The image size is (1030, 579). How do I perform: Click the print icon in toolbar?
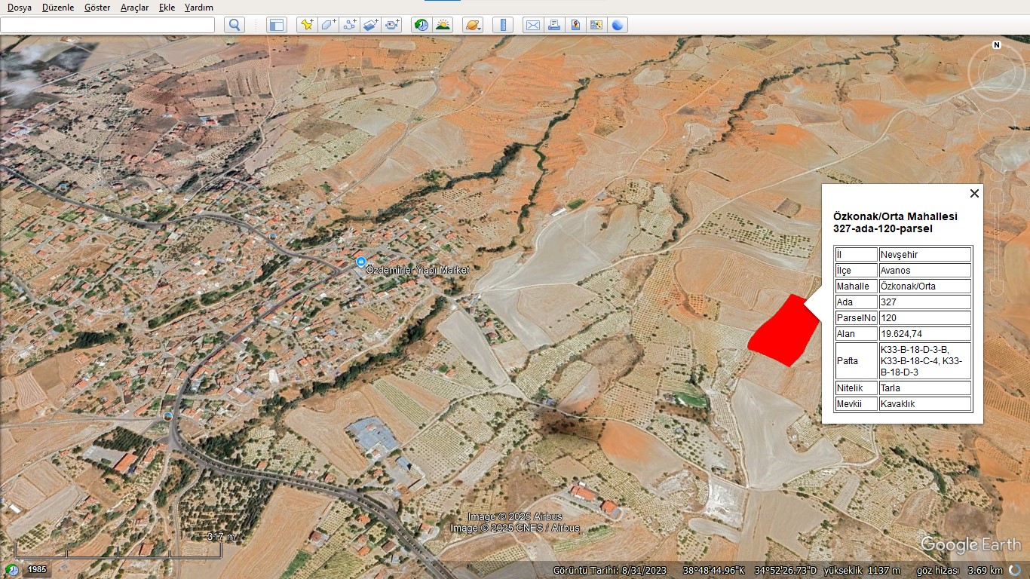tap(554, 25)
